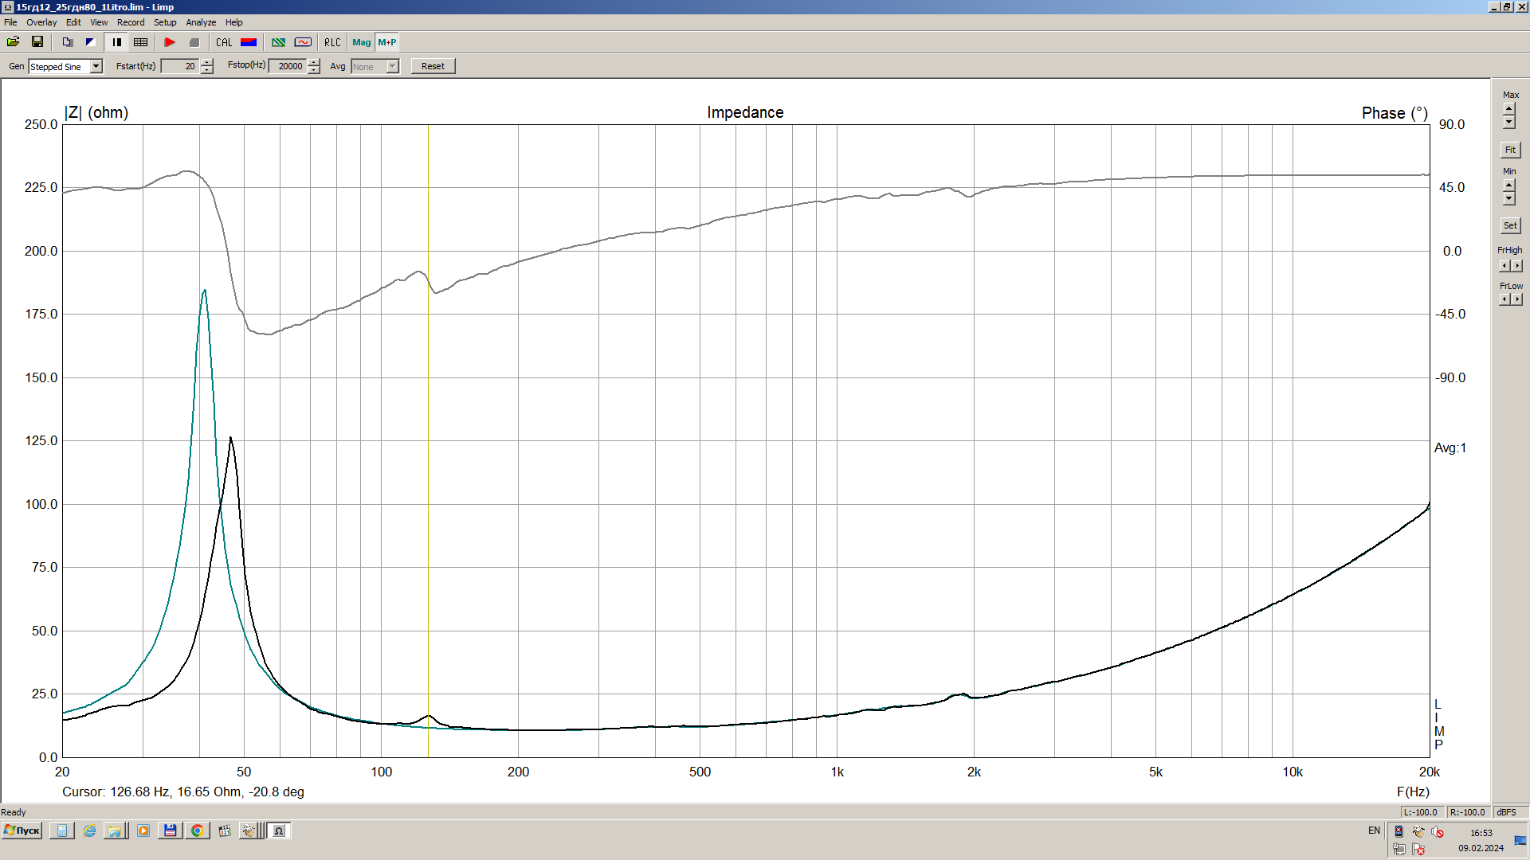Start measurement with the red play icon
The height and width of the screenshot is (860, 1530).
(170, 42)
